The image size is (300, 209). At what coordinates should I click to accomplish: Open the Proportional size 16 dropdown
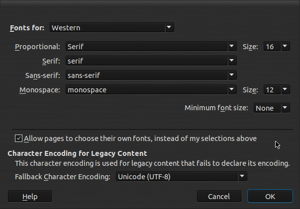click(276, 47)
